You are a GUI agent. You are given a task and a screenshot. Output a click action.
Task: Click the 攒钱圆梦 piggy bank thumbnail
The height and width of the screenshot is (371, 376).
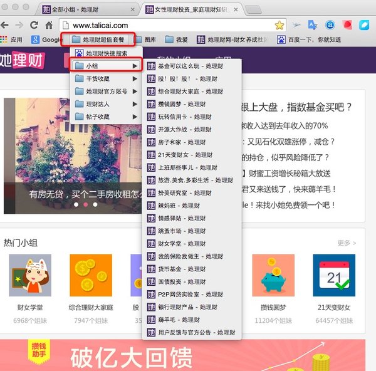click(x=273, y=275)
